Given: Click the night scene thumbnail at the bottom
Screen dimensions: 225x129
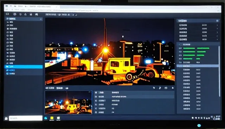Looking at the screenshot, I should (69, 102).
